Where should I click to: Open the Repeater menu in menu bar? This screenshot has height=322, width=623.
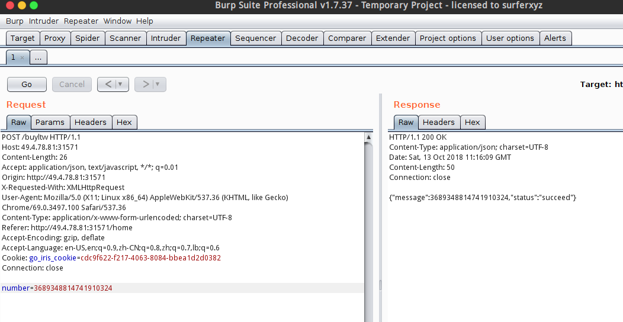[x=81, y=21]
